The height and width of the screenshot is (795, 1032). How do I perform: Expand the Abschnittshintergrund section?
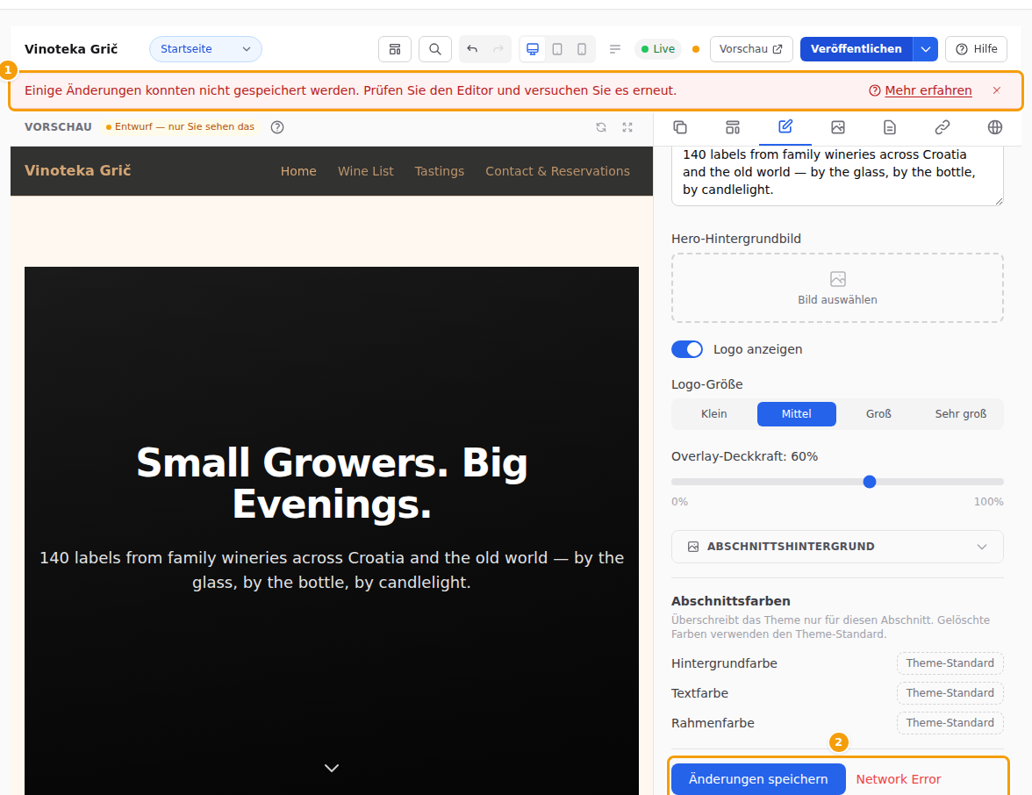pos(837,547)
